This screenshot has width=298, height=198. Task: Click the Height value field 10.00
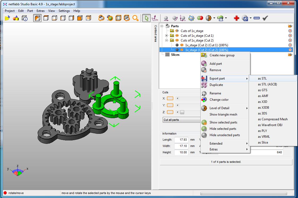pyautogui.click(x=181, y=152)
